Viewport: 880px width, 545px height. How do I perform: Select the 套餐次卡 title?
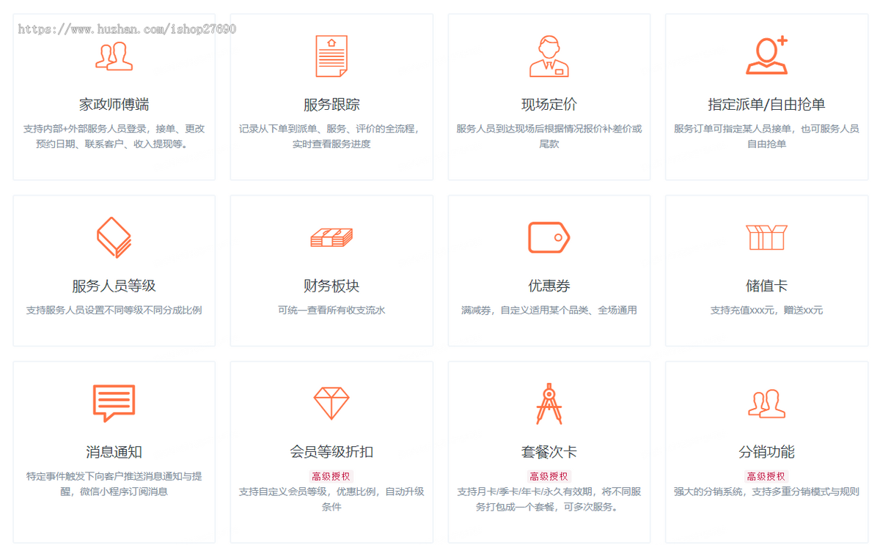[549, 452]
